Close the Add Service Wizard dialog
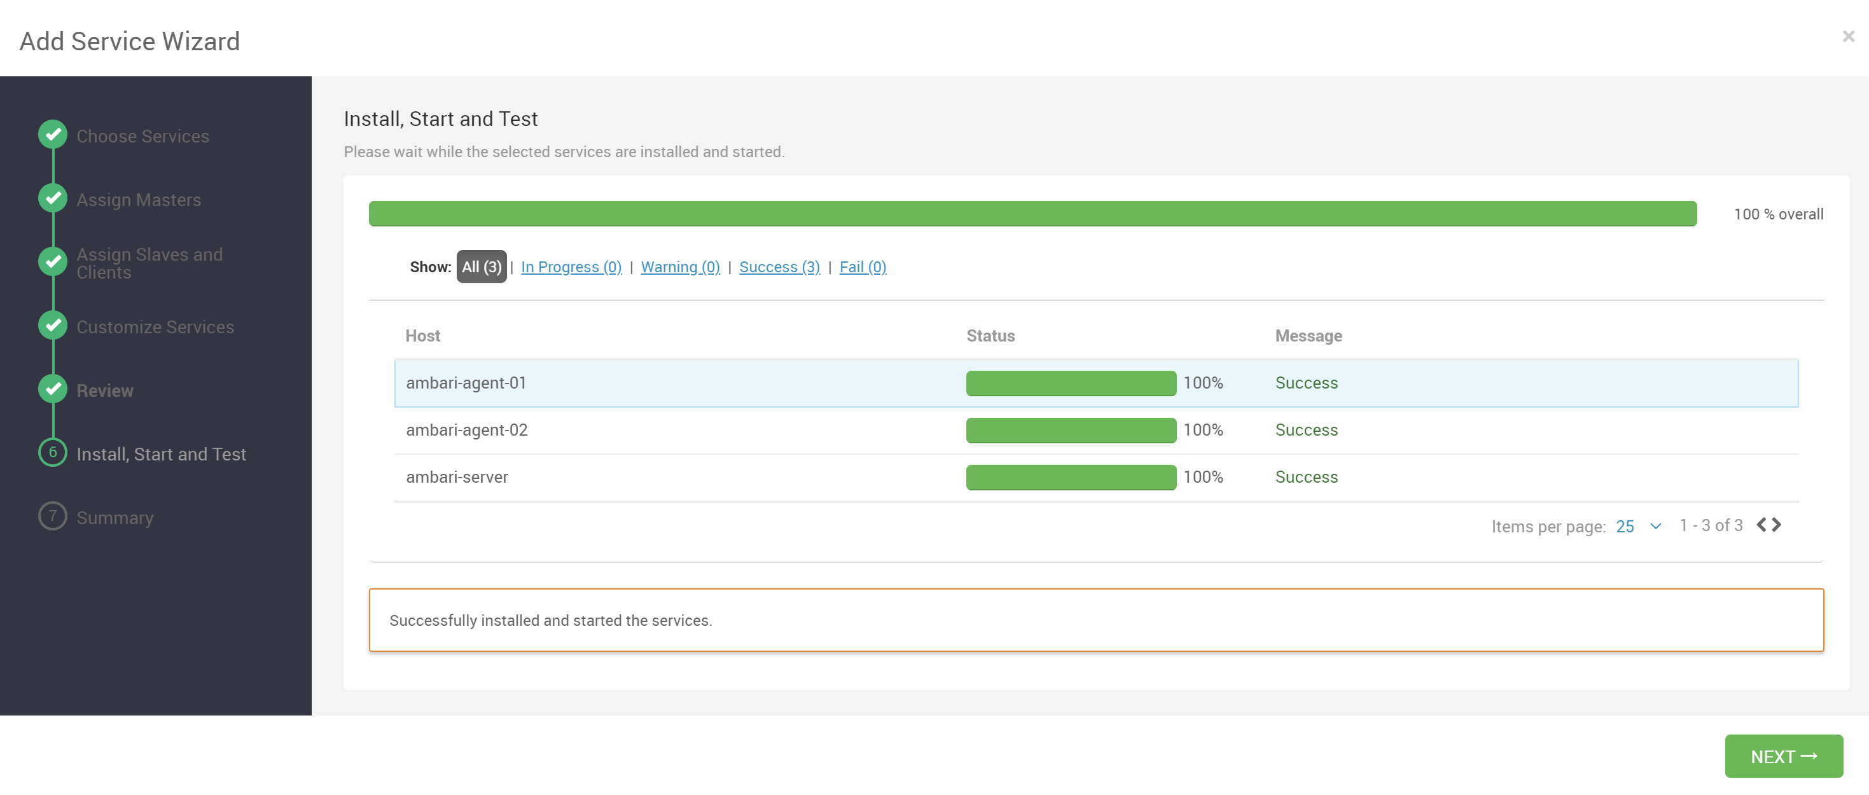1869x795 pixels. pyautogui.click(x=1848, y=36)
